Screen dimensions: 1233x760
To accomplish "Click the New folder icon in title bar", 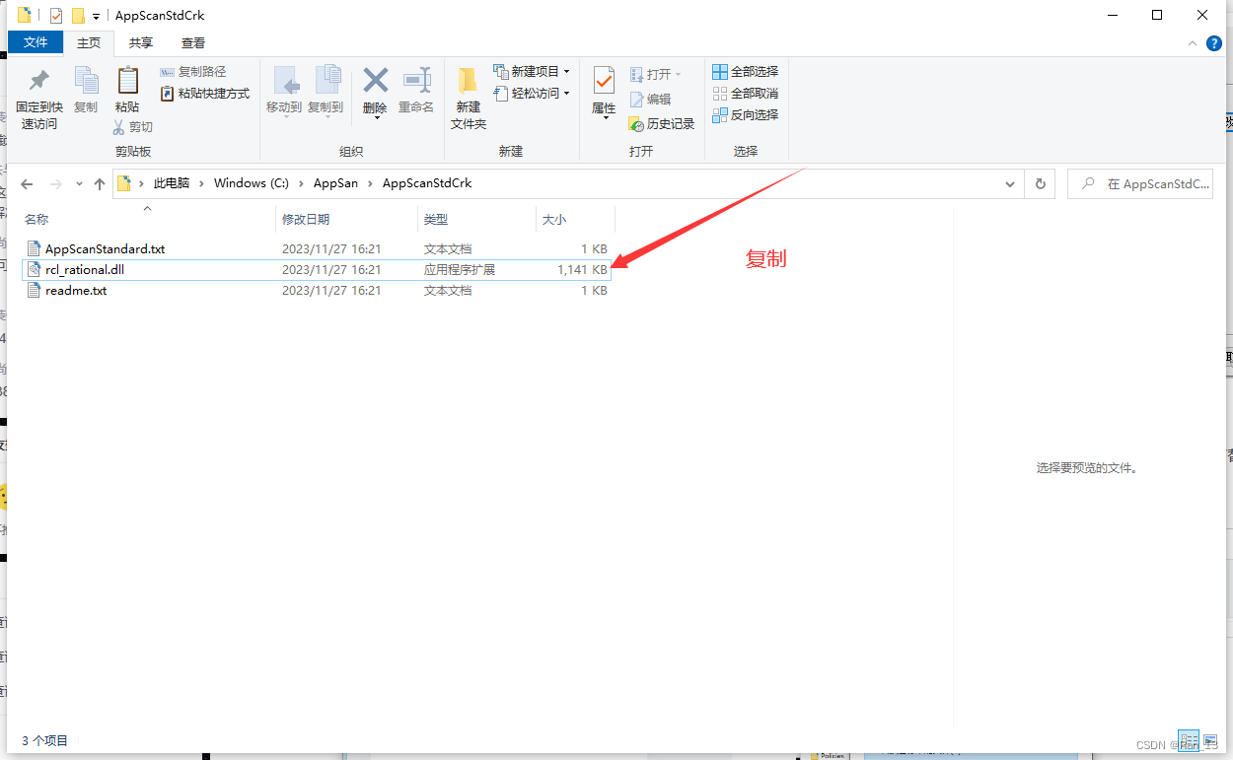I will click(x=78, y=16).
